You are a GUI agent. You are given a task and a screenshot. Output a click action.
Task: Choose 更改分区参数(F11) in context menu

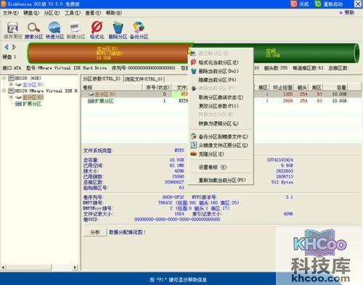click(x=221, y=106)
